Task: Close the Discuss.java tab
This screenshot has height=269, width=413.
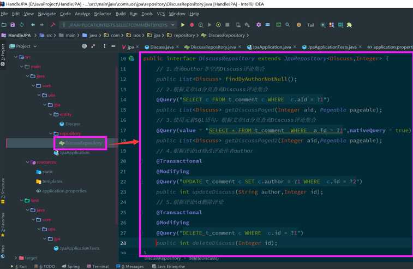Action: click(177, 46)
